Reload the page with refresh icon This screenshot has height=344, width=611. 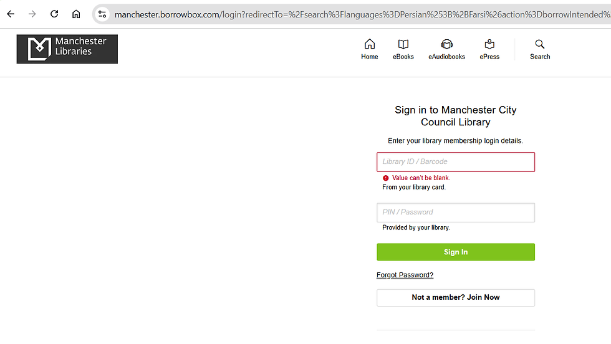click(x=54, y=14)
